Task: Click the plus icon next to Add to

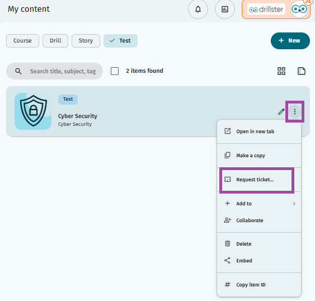Action: click(x=227, y=203)
